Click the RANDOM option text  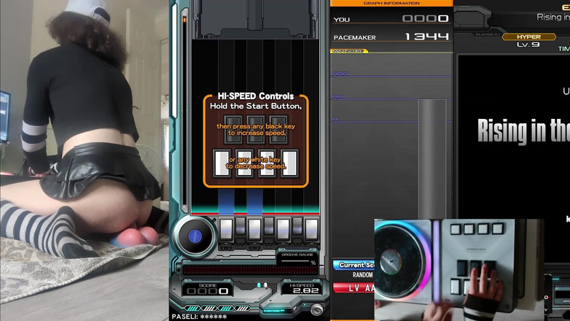362,275
